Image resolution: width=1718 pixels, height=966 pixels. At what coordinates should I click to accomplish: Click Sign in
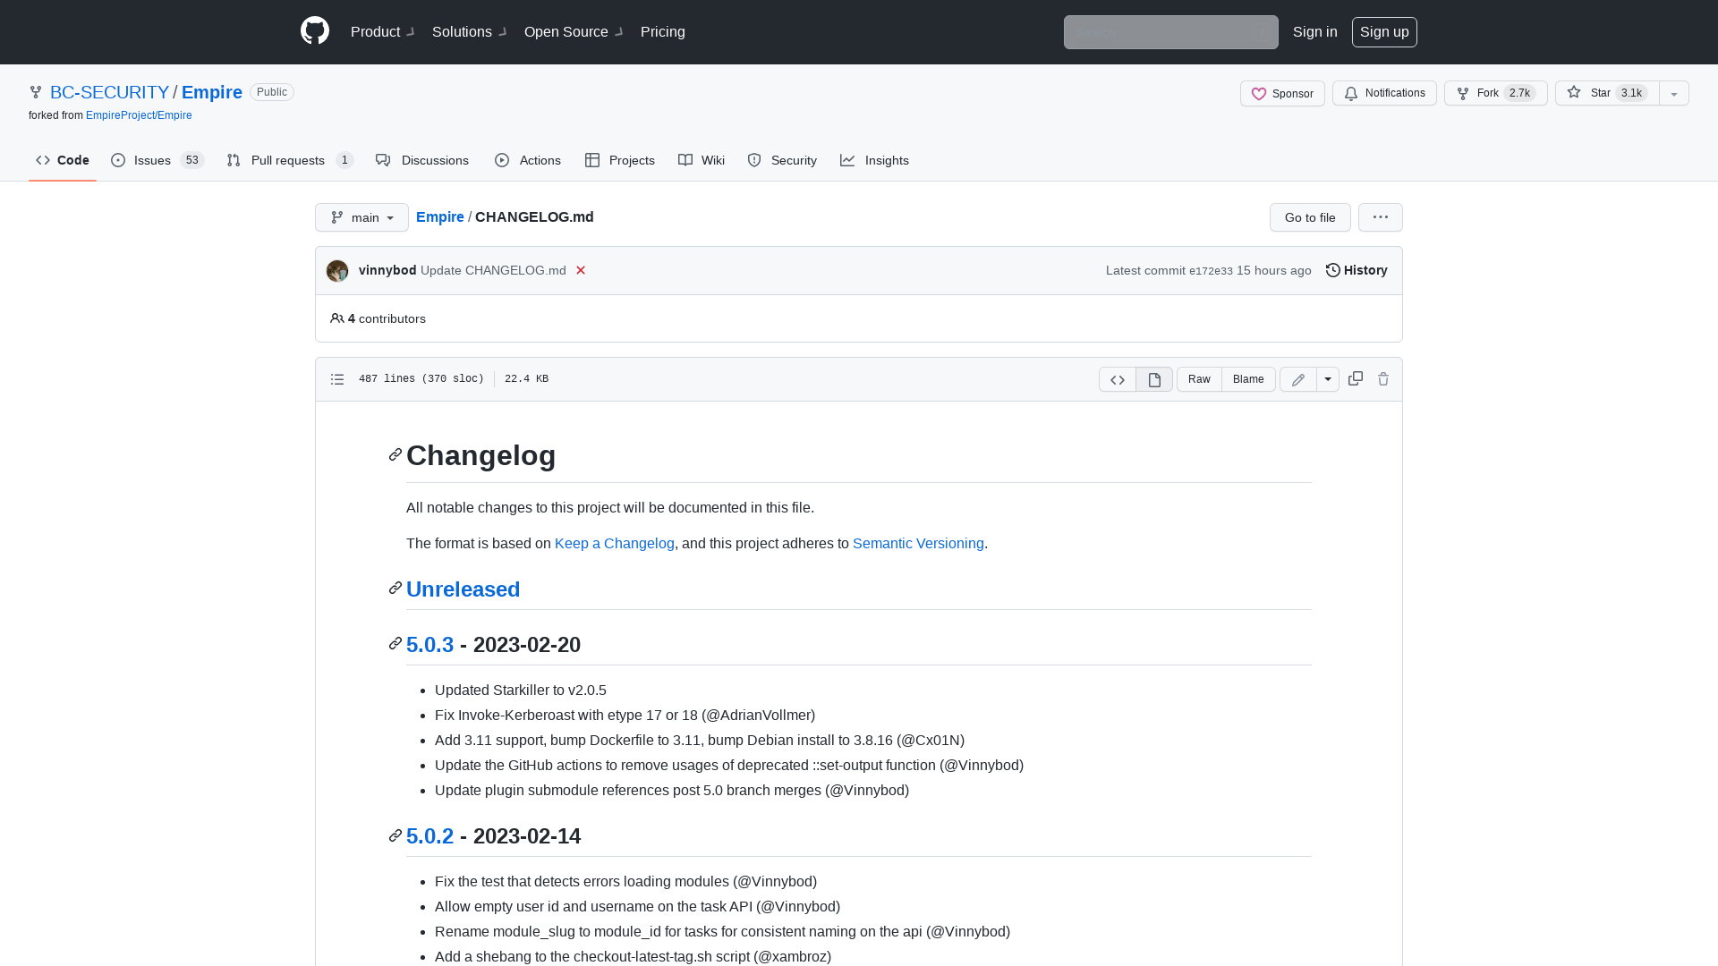[x=1315, y=31]
